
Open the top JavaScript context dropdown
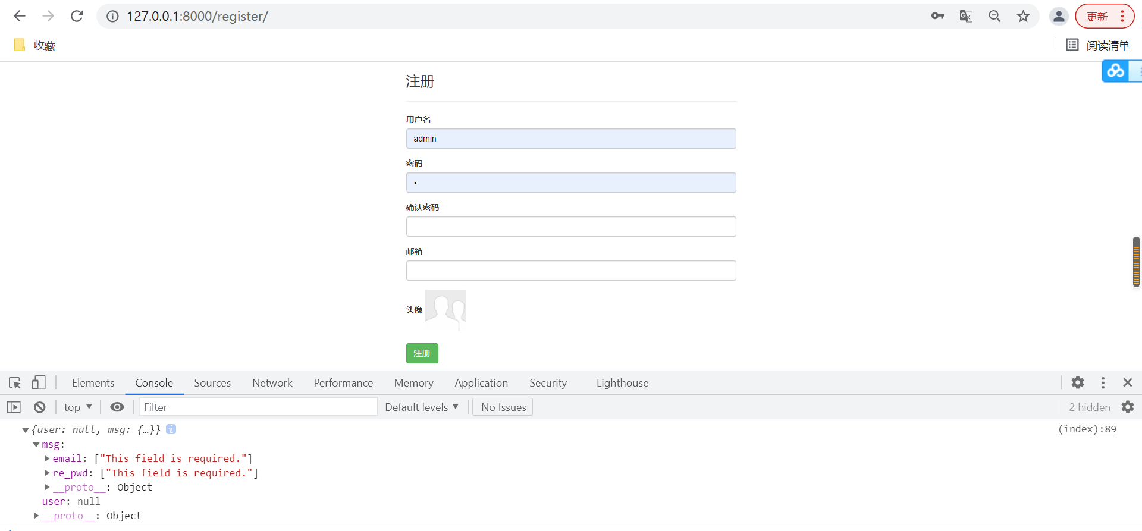pos(78,407)
